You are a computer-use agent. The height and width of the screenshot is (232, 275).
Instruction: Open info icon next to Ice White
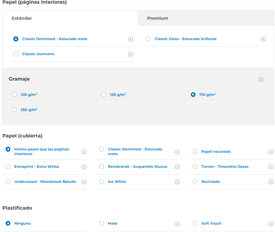[x=177, y=182]
